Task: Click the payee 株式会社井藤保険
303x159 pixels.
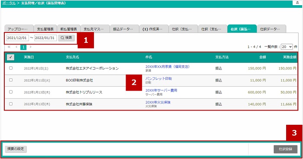Action: [79, 104]
